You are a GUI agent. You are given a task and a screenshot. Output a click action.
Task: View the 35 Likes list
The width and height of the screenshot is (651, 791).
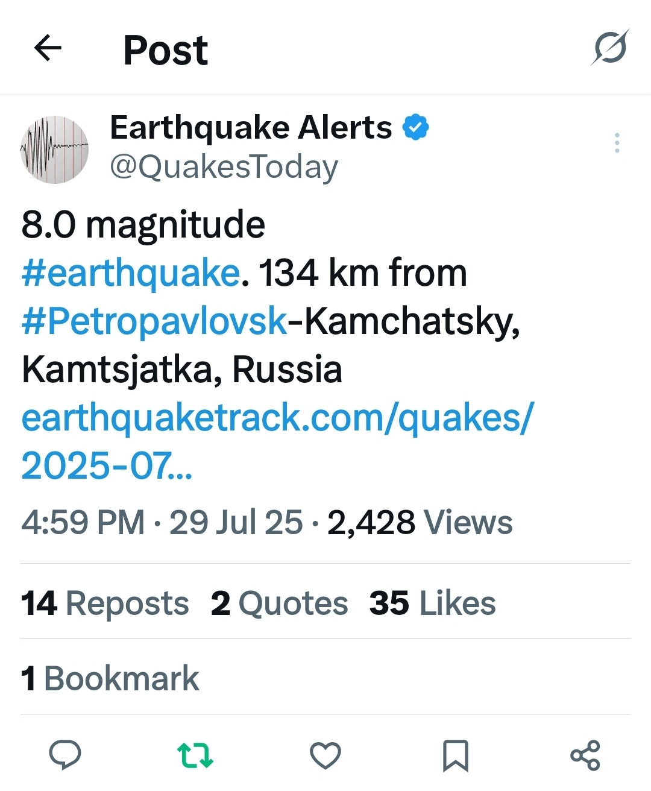432,603
